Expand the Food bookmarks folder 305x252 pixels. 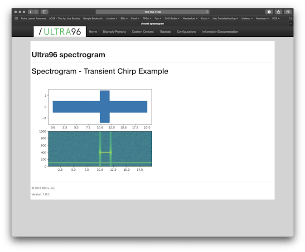135,18
